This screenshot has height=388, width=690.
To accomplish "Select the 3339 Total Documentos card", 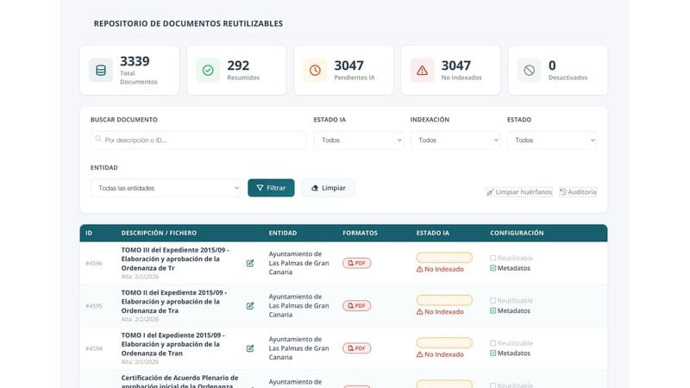I will [129, 71].
